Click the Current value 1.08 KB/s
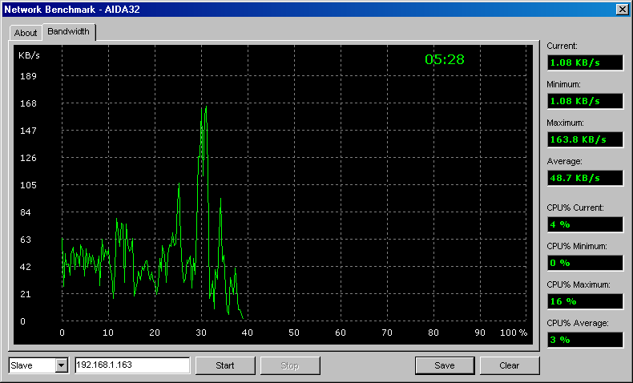The image size is (633, 383). 585,62
